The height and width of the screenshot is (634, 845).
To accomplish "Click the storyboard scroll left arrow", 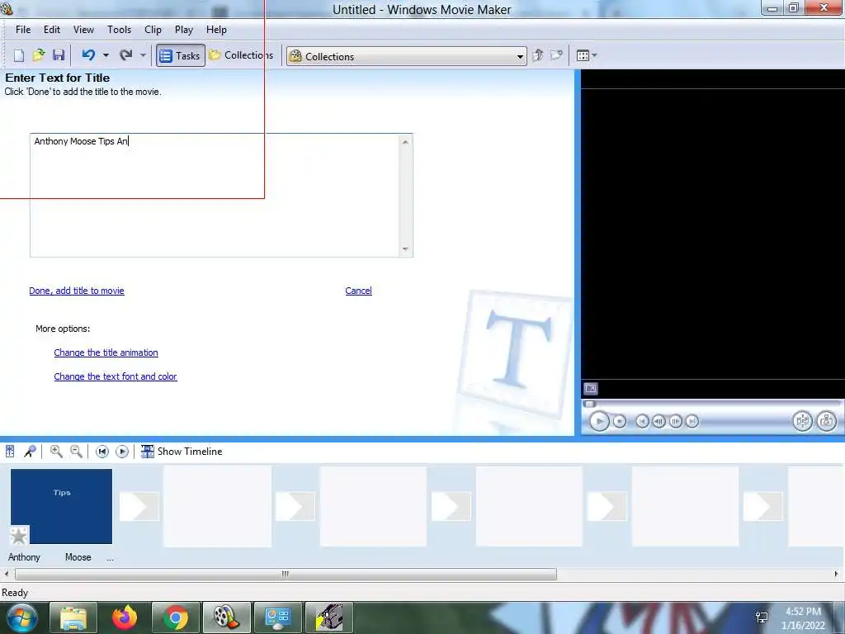I will pos(6,574).
